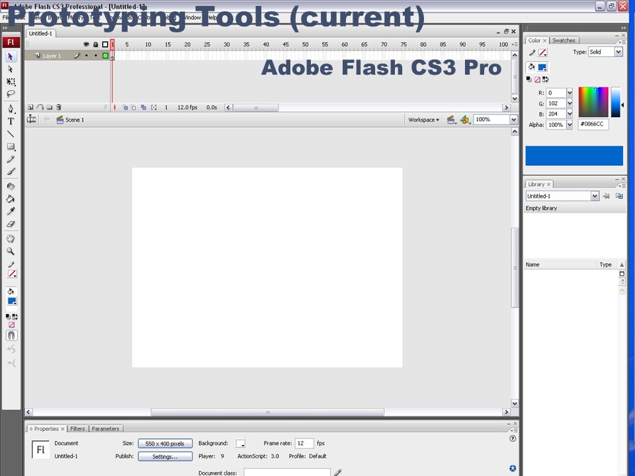Open the library document dropdown Untitled-1
635x476 pixels.
point(595,196)
